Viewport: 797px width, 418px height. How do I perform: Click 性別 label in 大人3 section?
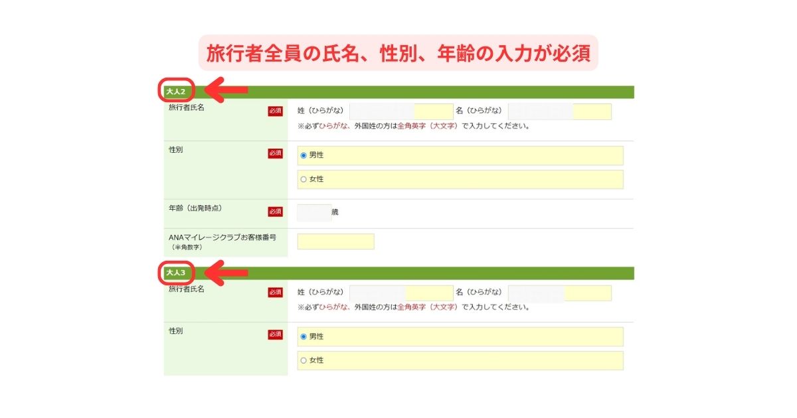(x=176, y=330)
